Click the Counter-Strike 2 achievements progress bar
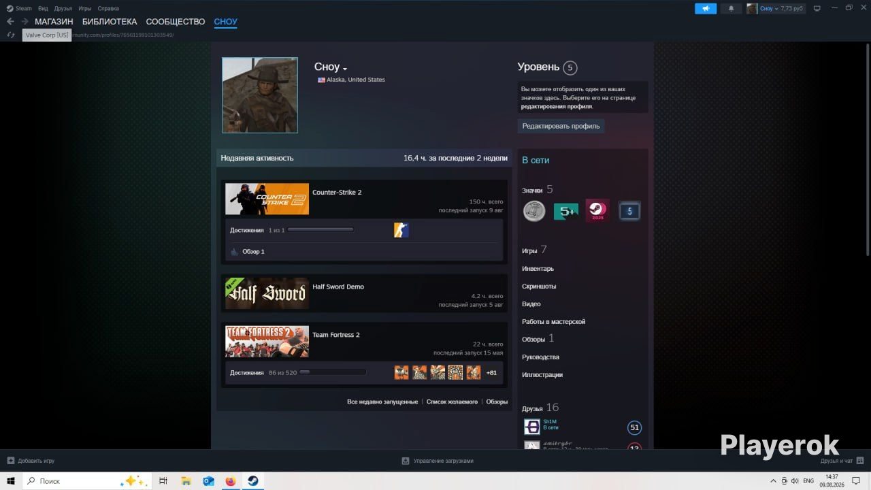This screenshot has height=490, width=871. [x=321, y=230]
